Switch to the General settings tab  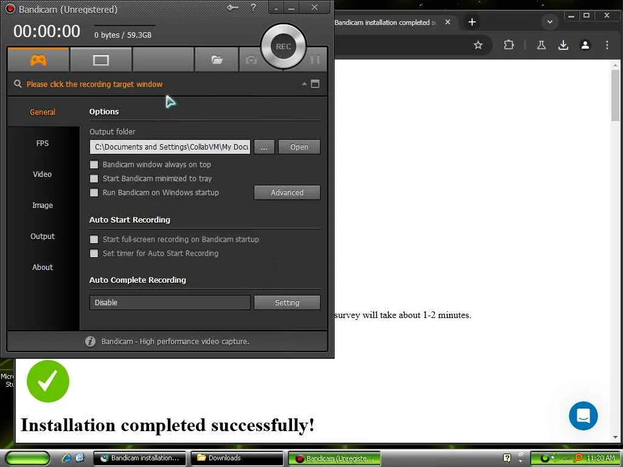coord(43,112)
